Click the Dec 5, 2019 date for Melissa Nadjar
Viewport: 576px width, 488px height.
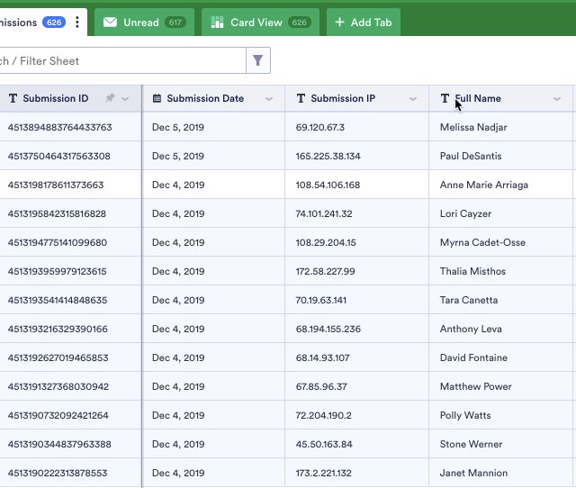pyautogui.click(x=178, y=127)
